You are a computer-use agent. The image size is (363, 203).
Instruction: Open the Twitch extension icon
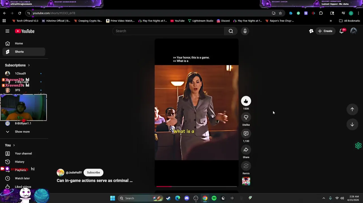(x=306, y=13)
